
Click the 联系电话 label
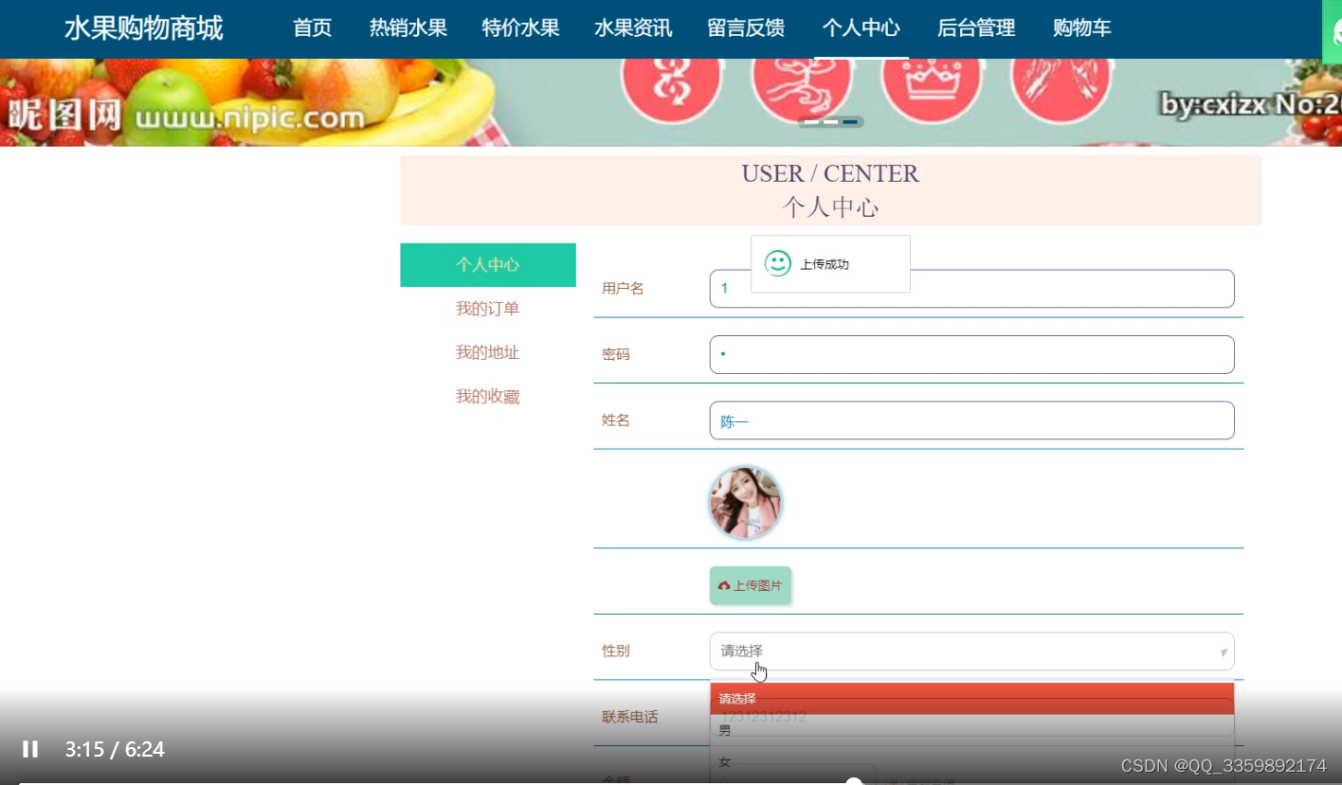tap(629, 717)
